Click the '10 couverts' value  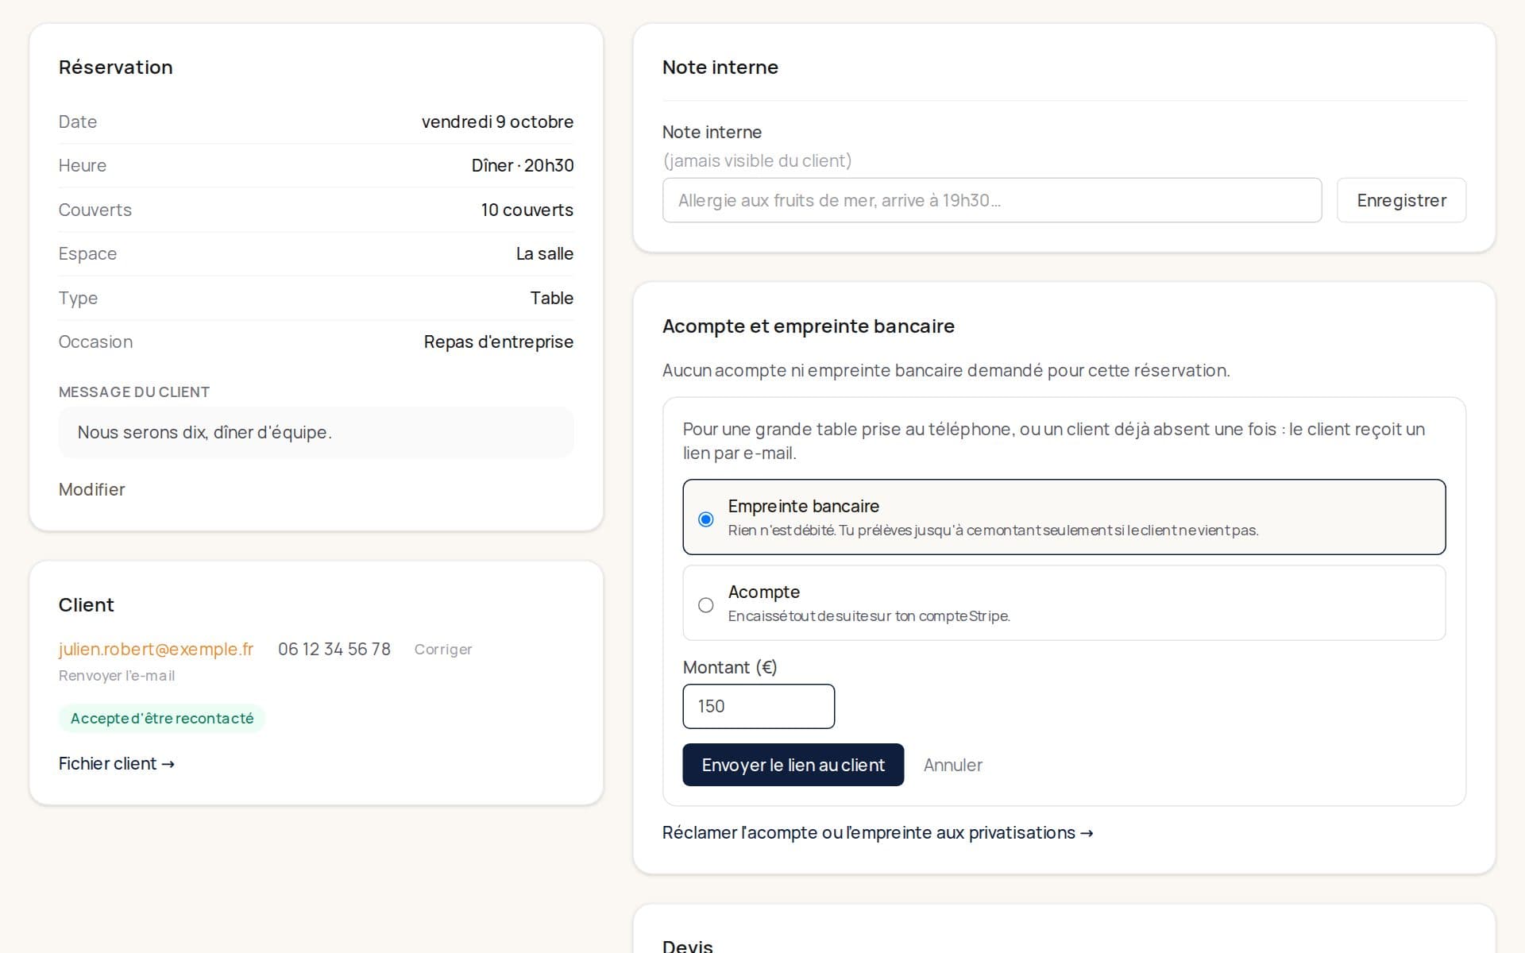click(x=527, y=210)
